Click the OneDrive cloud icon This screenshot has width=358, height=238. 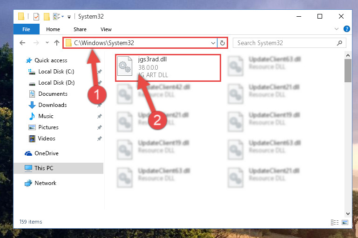(x=28, y=153)
